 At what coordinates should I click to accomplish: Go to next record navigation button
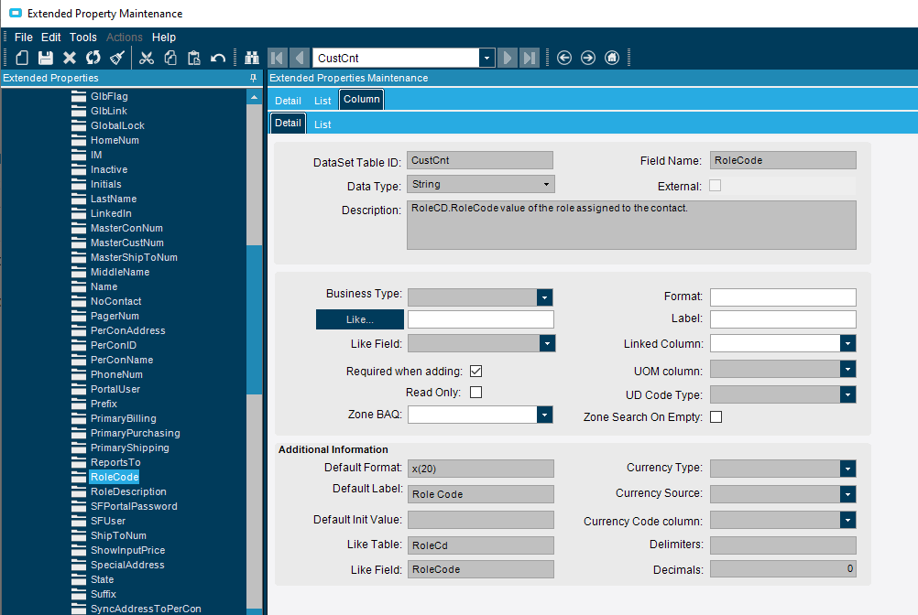pyautogui.click(x=507, y=58)
